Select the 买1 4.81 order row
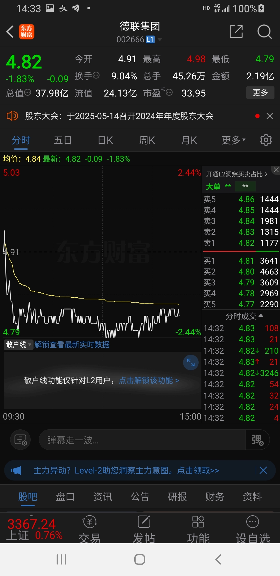This screenshot has width=280, height=576. (241, 261)
